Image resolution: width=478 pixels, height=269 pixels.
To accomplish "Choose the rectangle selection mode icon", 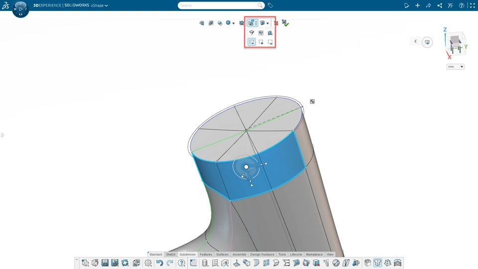I will pos(251,42).
